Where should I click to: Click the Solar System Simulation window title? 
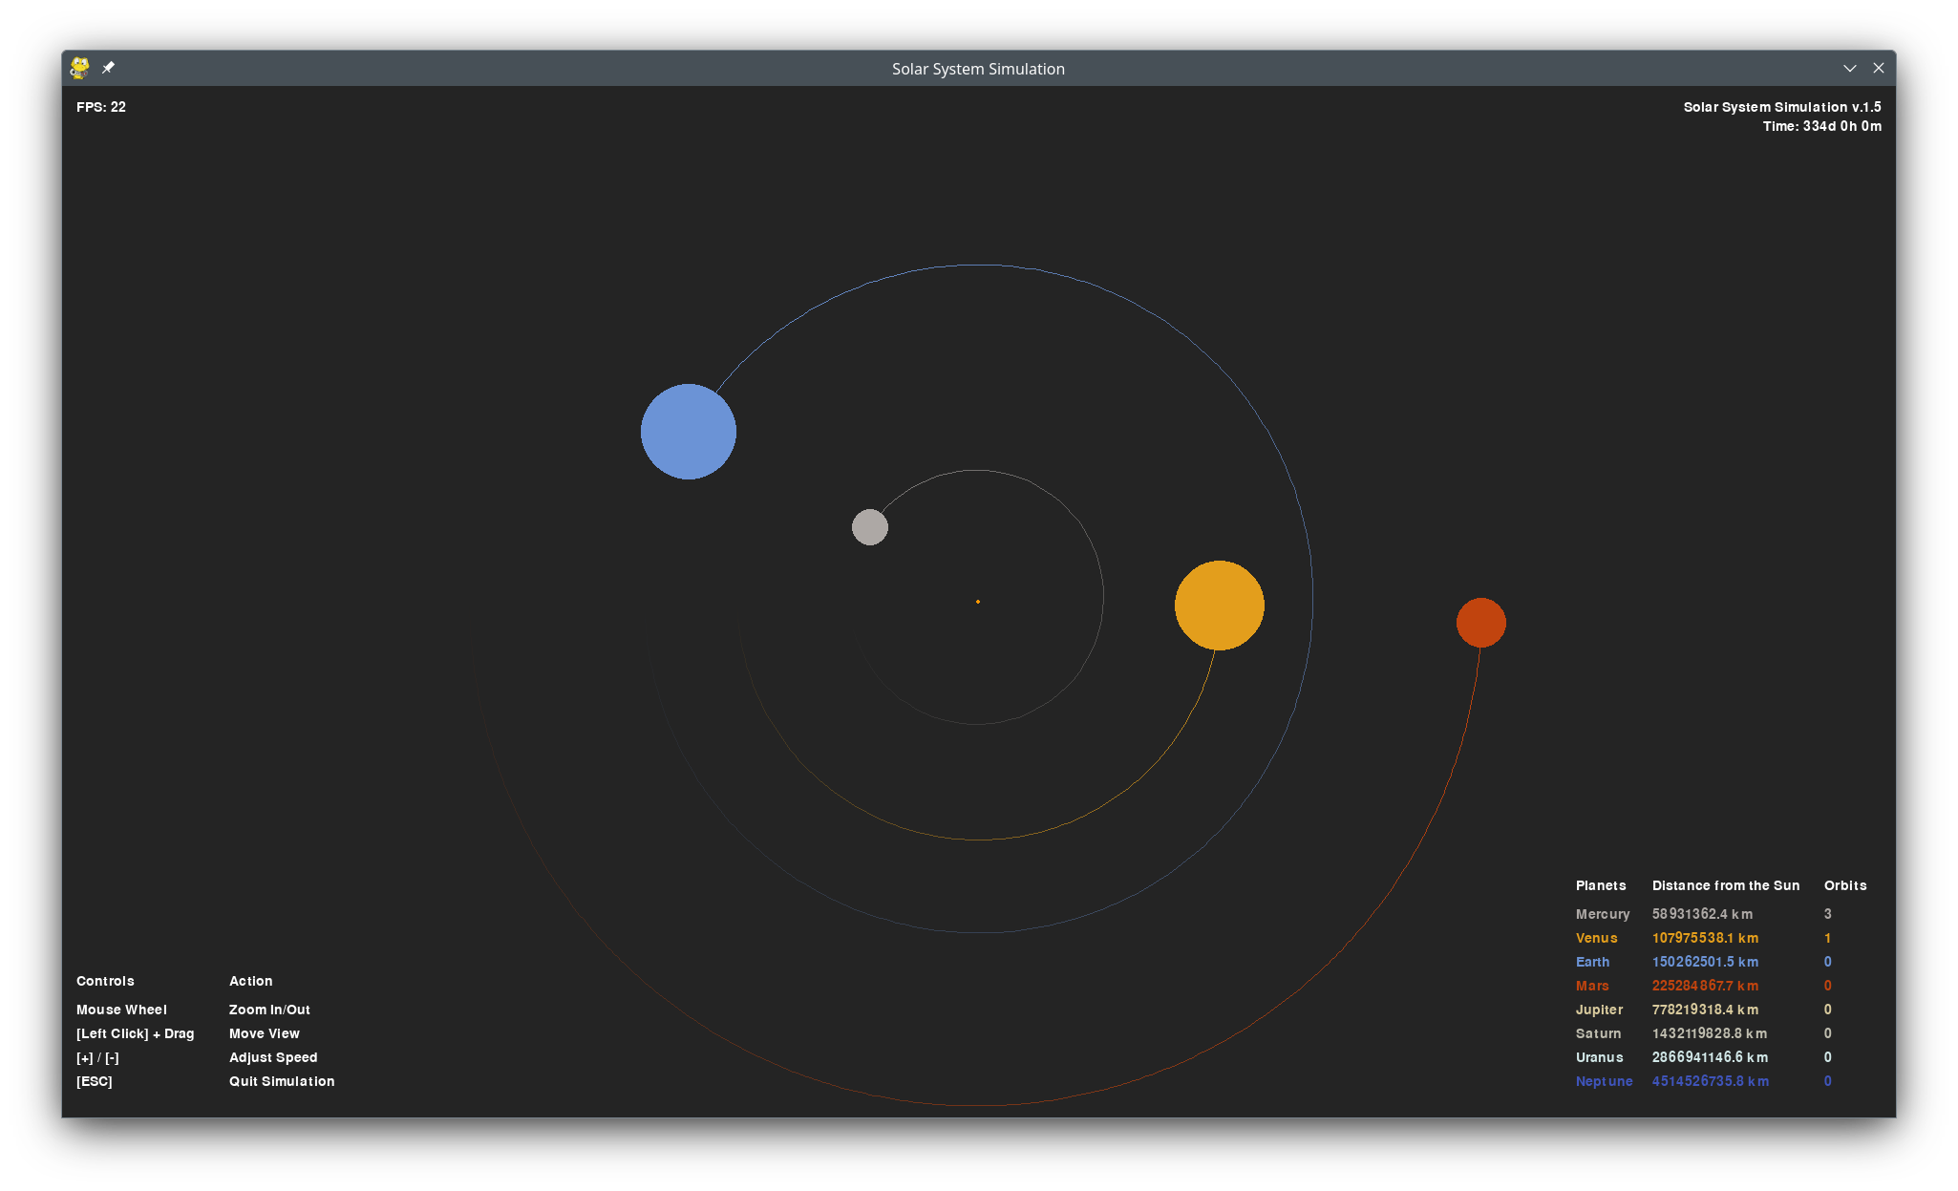point(978,69)
